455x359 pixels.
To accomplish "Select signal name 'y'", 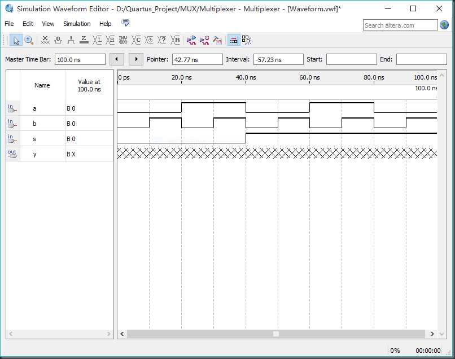I will [x=34, y=154].
